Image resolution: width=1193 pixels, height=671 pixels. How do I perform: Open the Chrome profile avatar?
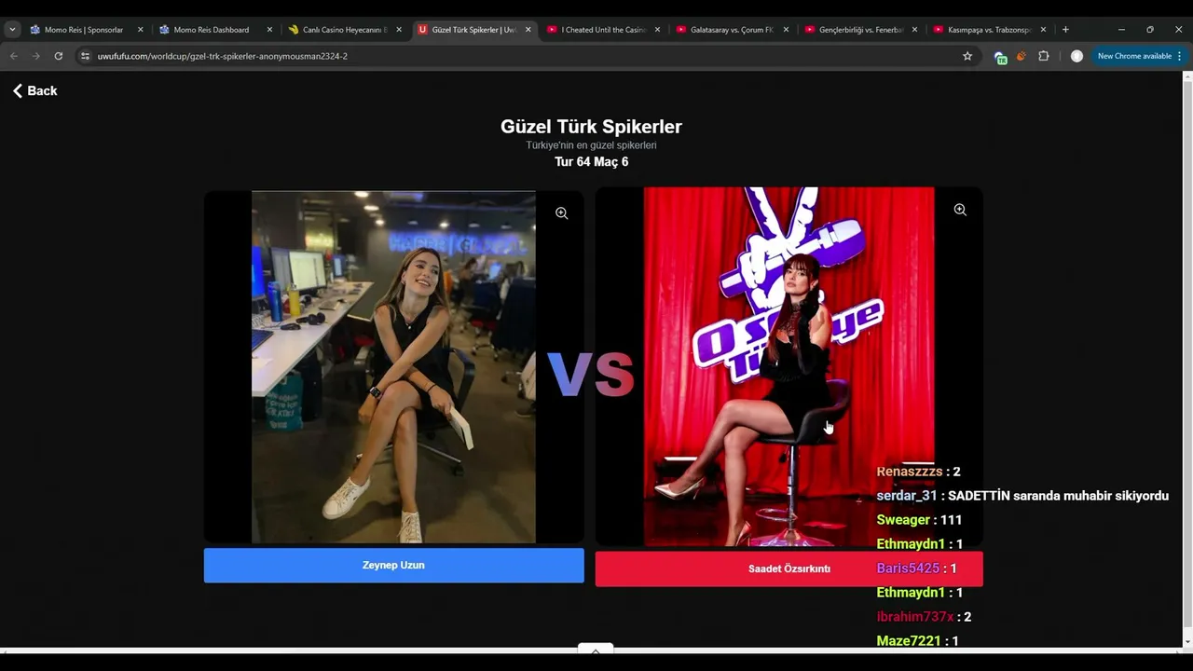1076,56
